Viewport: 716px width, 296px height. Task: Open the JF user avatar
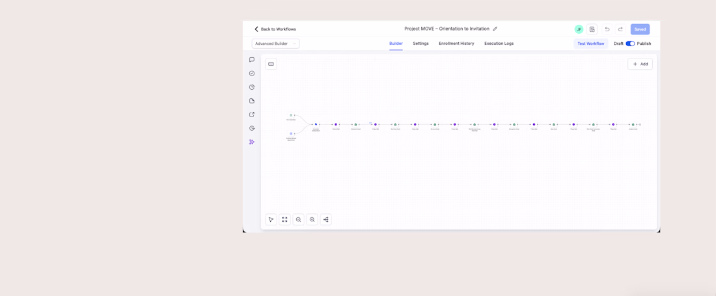click(x=579, y=29)
